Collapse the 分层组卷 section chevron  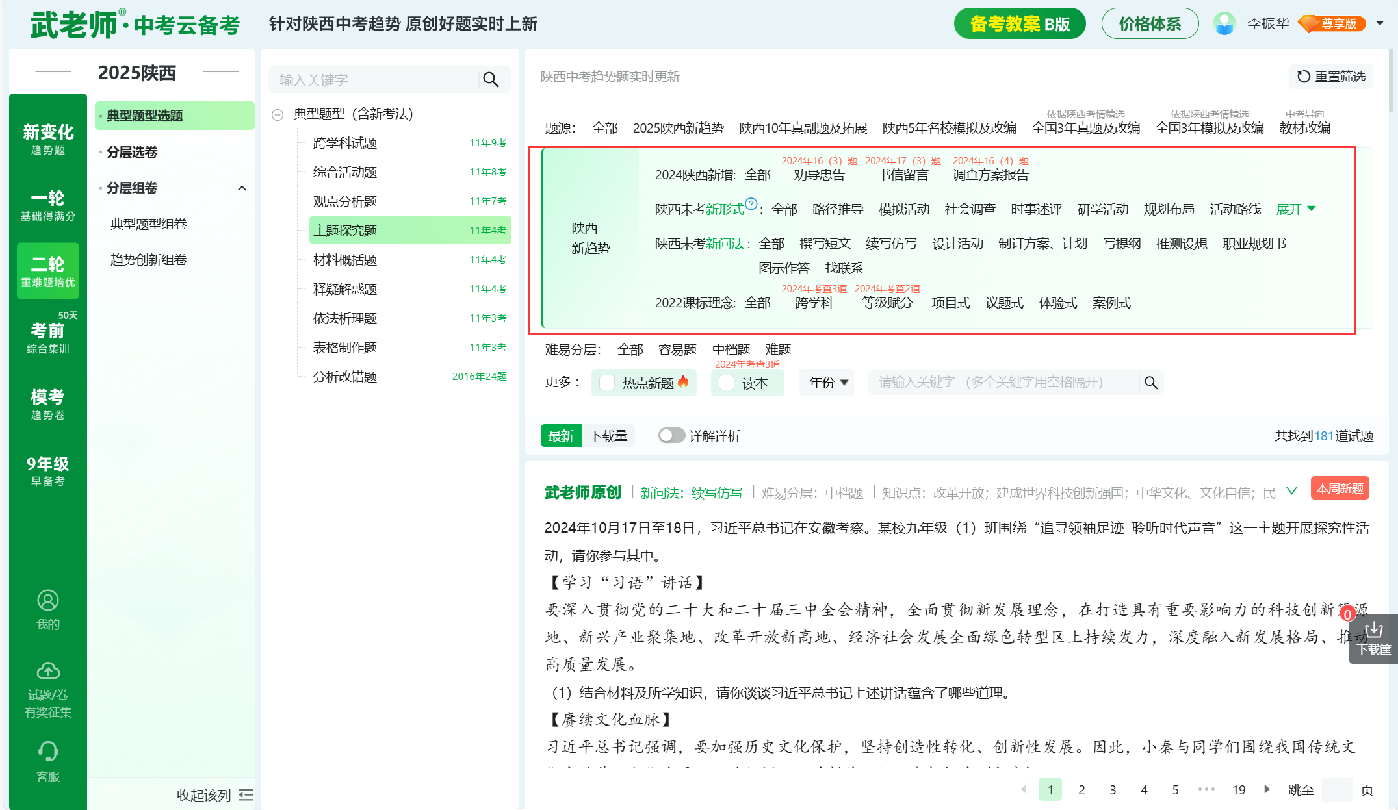pos(242,188)
